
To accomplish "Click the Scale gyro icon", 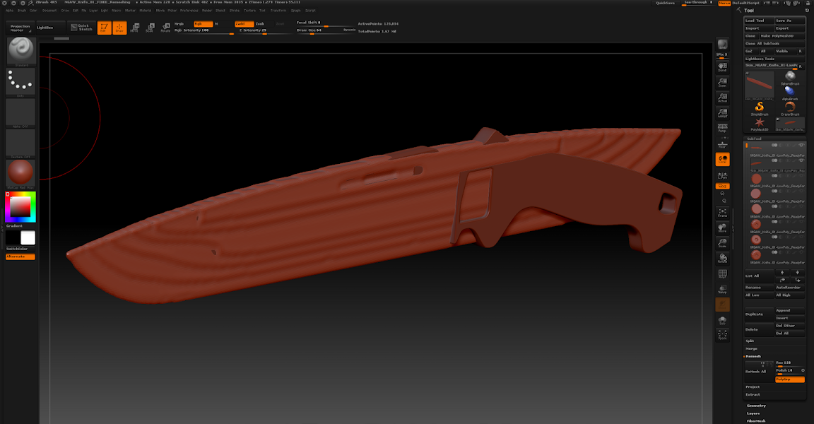I will [x=151, y=27].
